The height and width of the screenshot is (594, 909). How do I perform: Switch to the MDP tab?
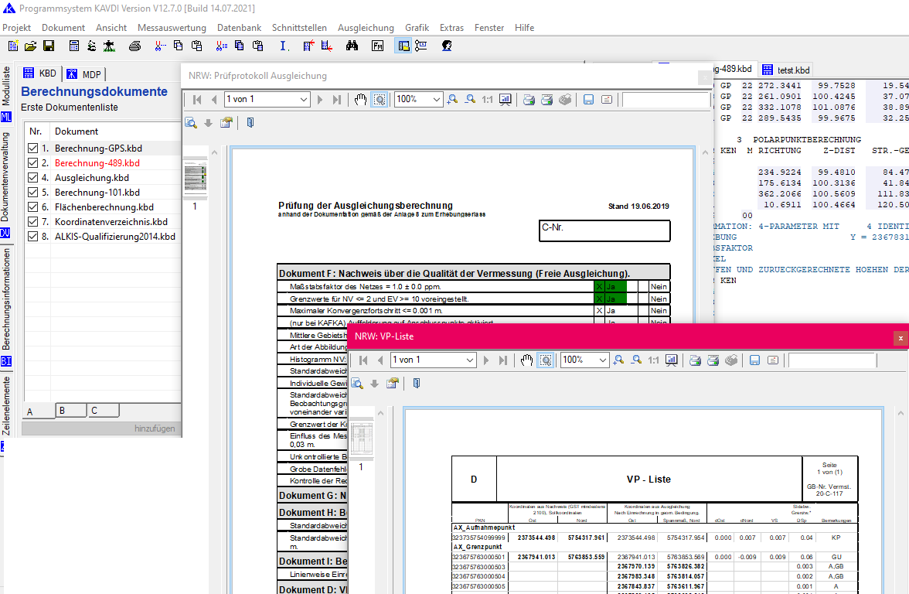point(86,74)
